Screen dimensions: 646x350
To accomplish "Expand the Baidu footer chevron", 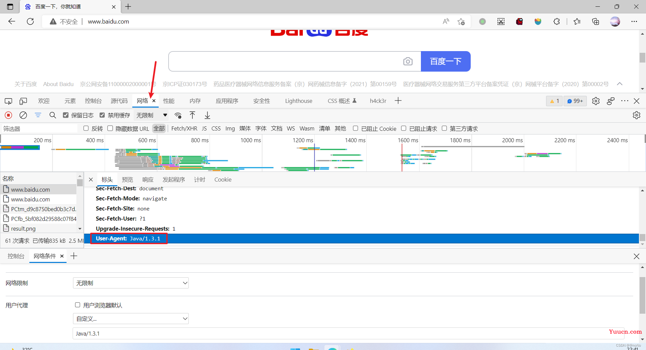I will (x=620, y=84).
